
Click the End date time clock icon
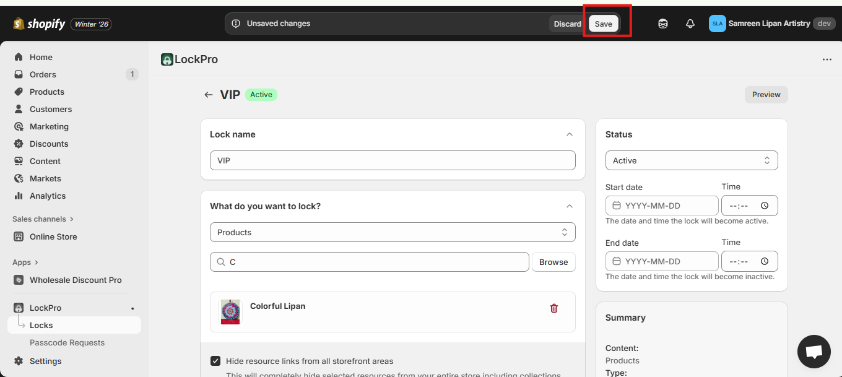765,261
